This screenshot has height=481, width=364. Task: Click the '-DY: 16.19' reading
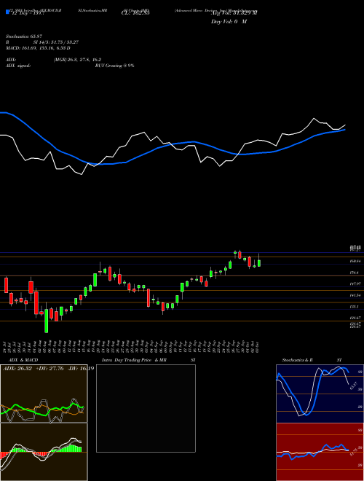(81, 368)
